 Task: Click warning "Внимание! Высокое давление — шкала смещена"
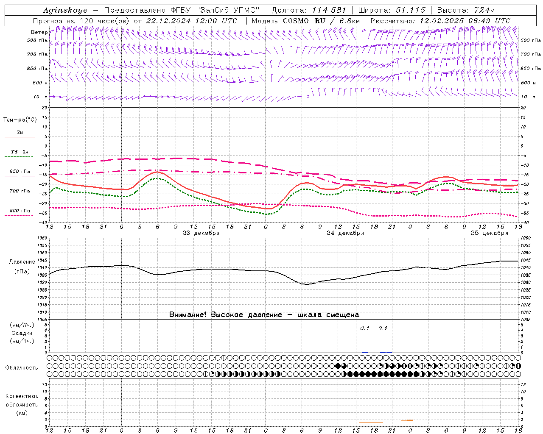[x=264, y=315]
